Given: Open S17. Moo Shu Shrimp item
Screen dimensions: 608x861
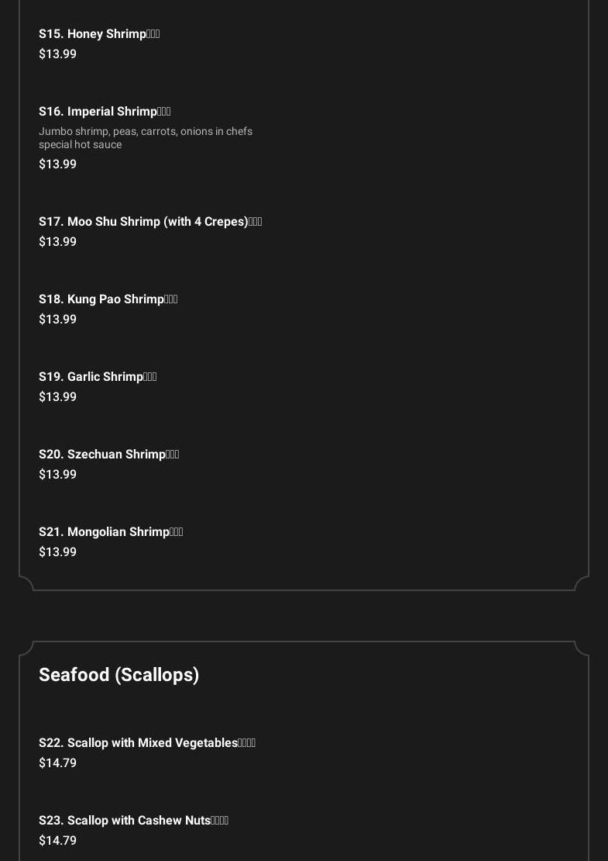Looking at the screenshot, I should coord(150,221).
